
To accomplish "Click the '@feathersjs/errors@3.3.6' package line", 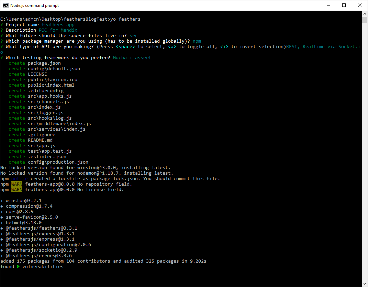I will tap(36, 256).
